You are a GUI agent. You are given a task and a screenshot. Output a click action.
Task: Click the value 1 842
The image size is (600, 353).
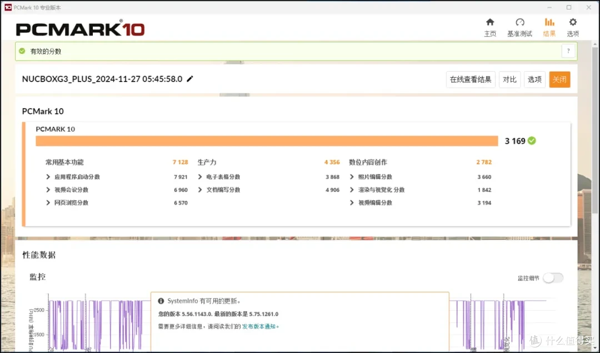(484, 190)
